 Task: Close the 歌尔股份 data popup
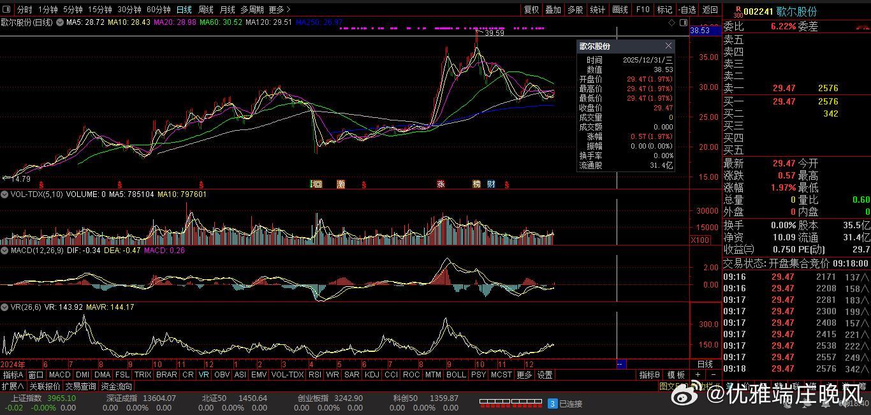pos(668,46)
